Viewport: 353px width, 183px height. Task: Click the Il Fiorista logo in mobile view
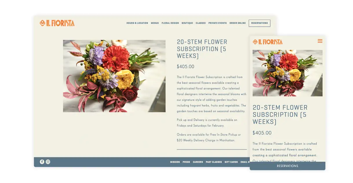tap(268, 42)
